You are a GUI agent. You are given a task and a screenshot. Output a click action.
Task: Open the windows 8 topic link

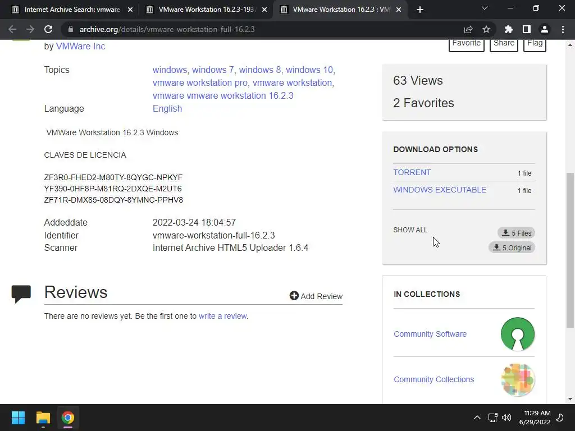click(260, 70)
